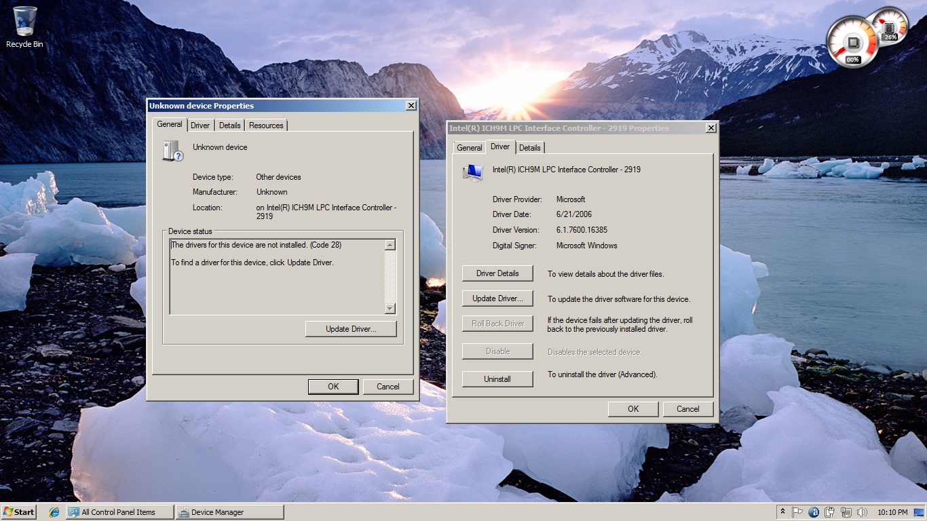Click Cancel in Unknown device Properties
Viewport: 927px width, 521px height.
tap(388, 387)
